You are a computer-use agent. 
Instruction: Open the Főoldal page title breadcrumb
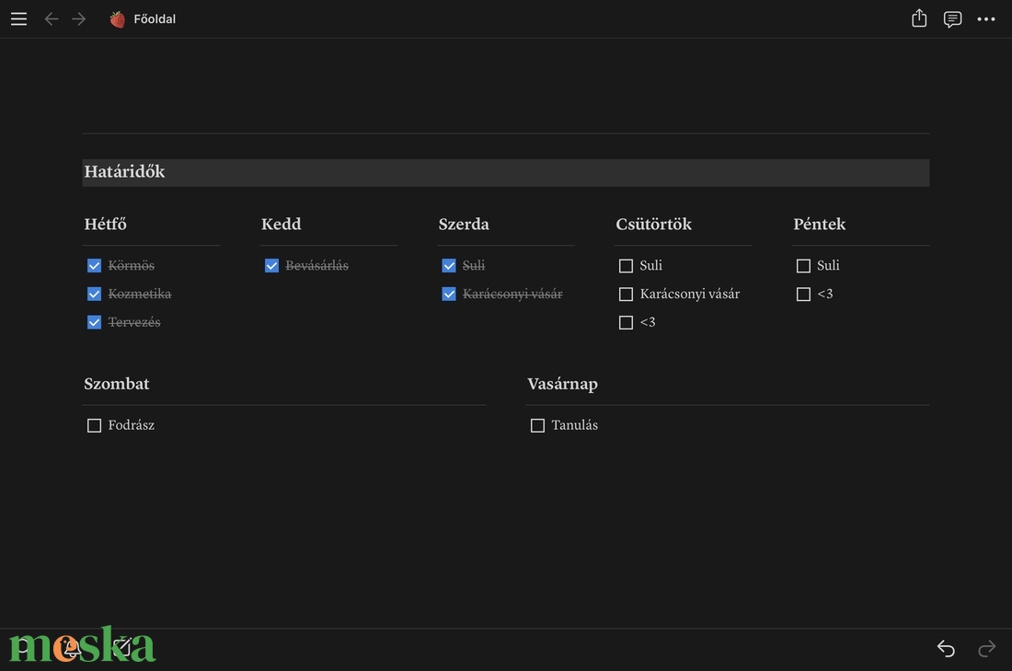[155, 19]
